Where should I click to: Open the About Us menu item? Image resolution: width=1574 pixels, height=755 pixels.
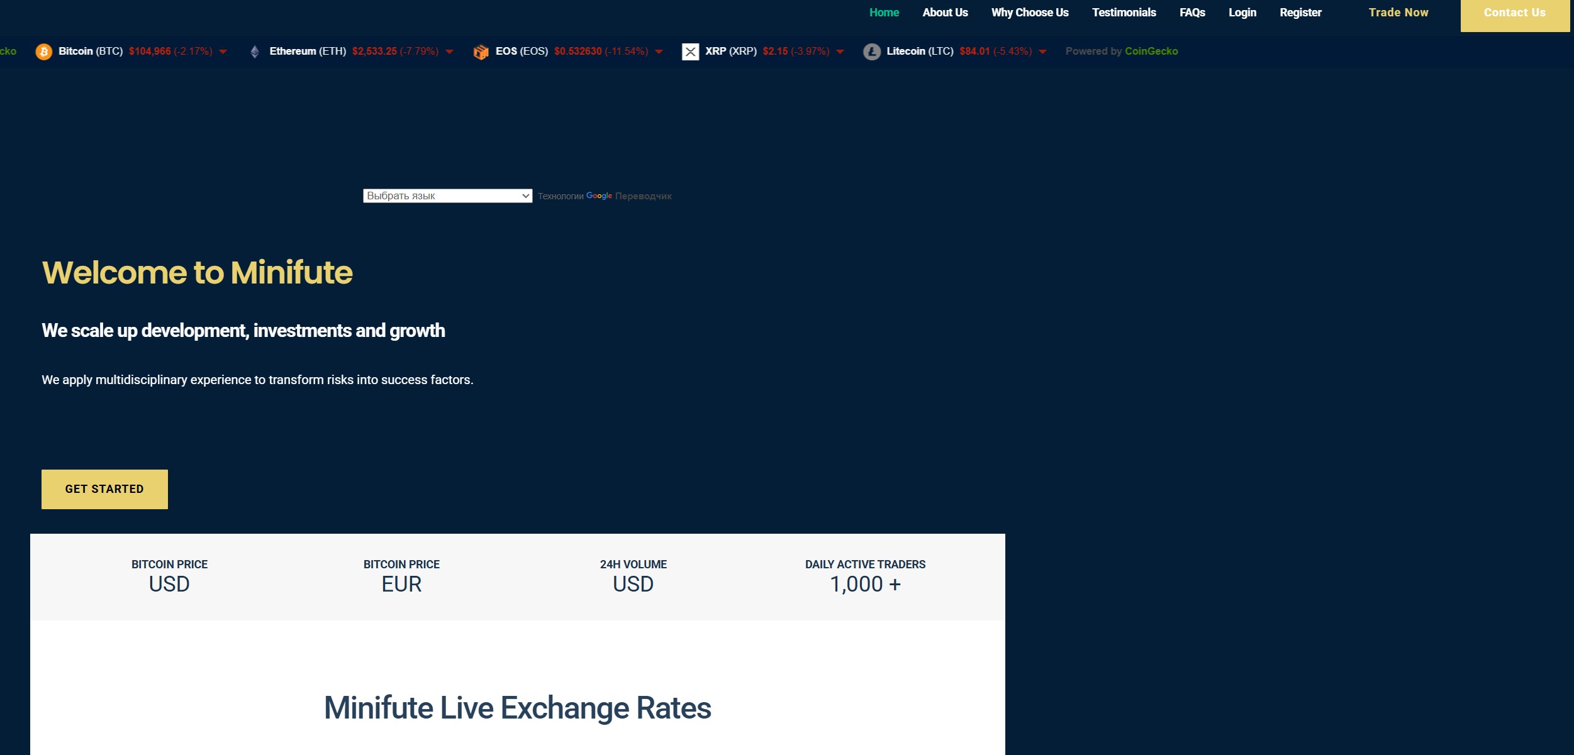click(945, 13)
